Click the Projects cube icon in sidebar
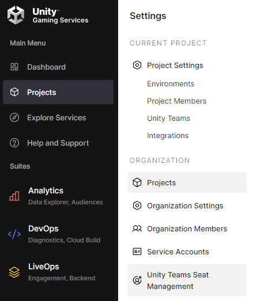The width and height of the screenshot is (253, 301). tap(14, 92)
